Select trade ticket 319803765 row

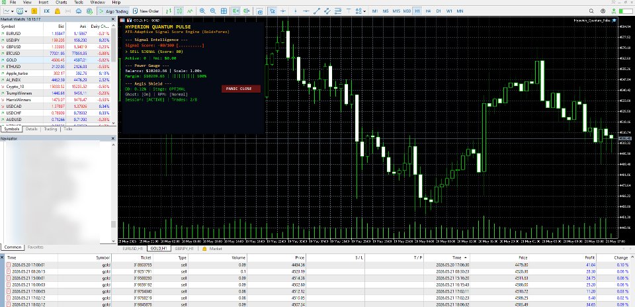317,265
